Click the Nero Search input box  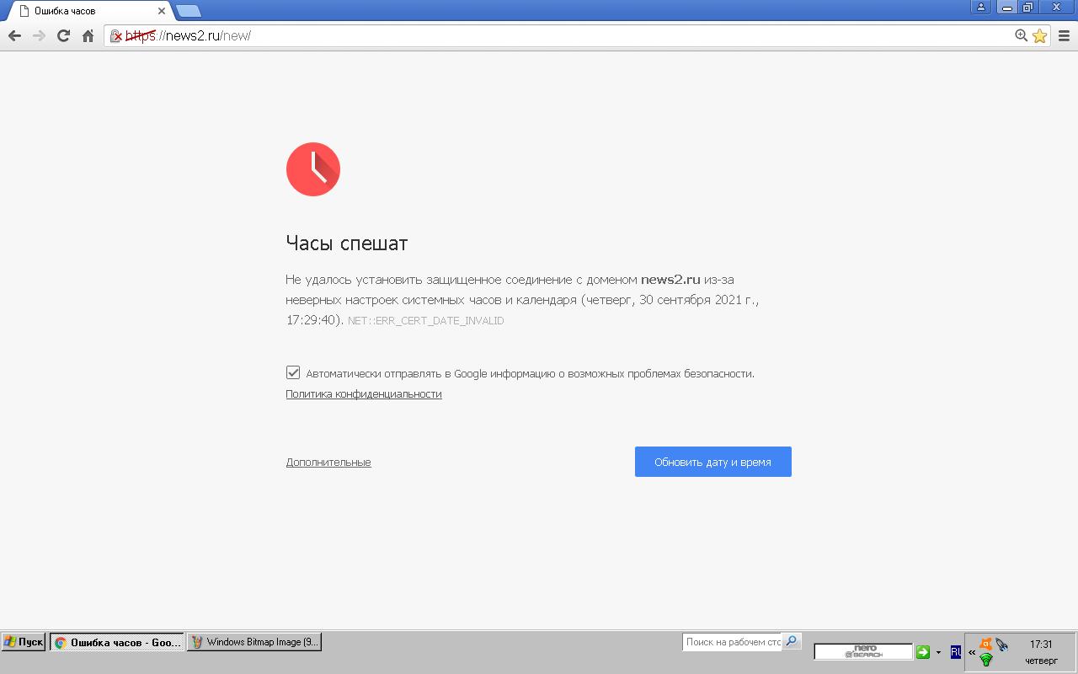(863, 651)
